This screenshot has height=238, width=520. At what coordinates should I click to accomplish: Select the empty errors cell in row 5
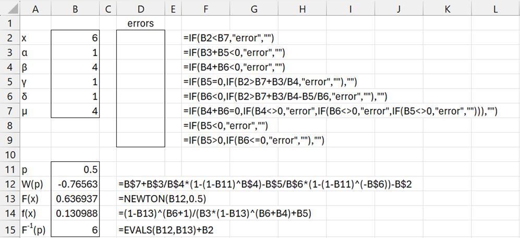coord(140,81)
